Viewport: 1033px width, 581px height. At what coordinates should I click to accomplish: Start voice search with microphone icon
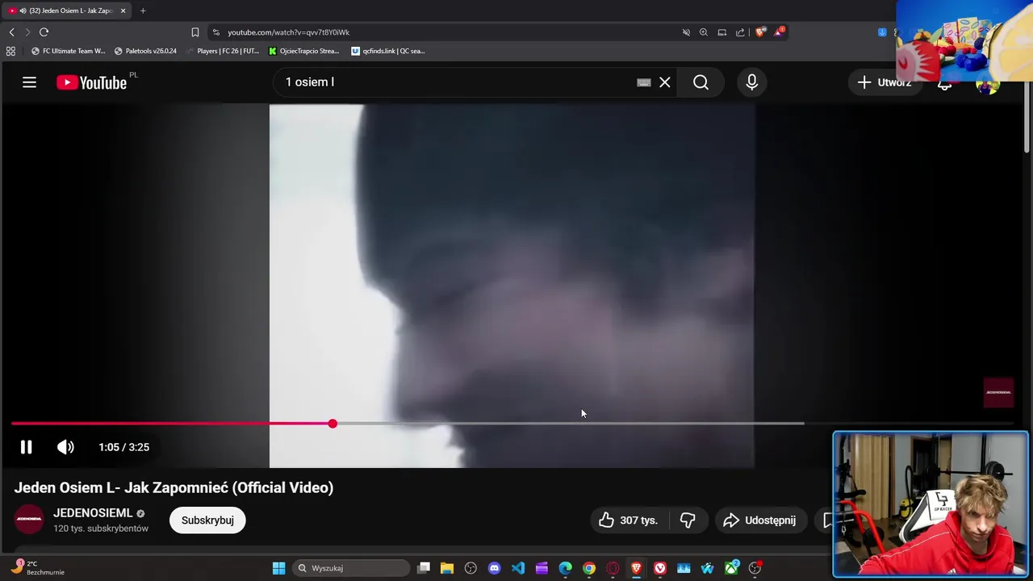click(751, 82)
